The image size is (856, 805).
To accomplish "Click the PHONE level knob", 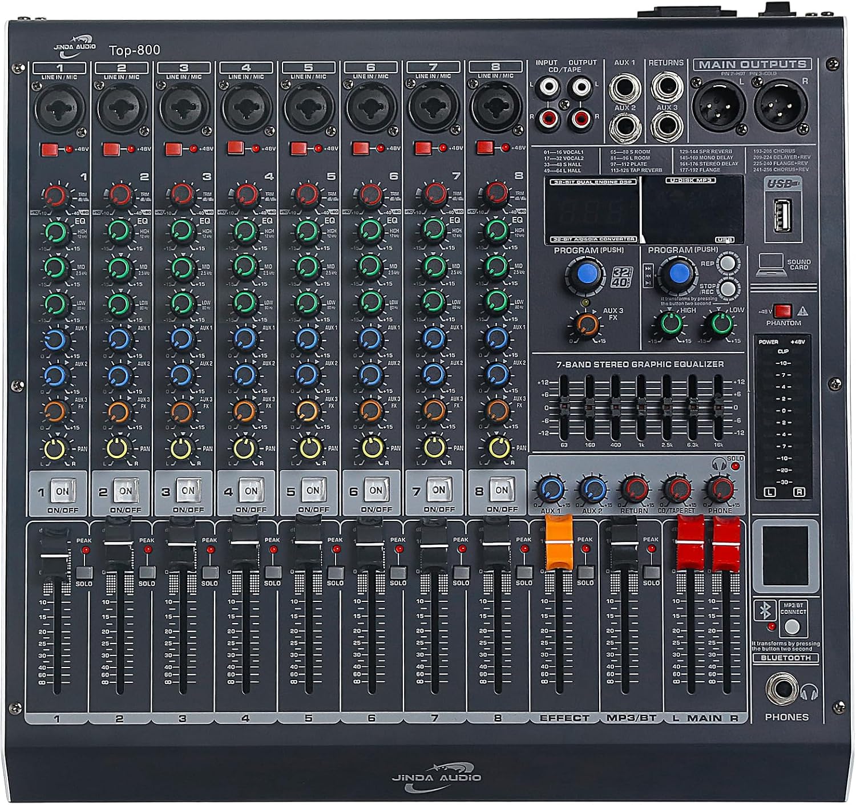I will (721, 489).
